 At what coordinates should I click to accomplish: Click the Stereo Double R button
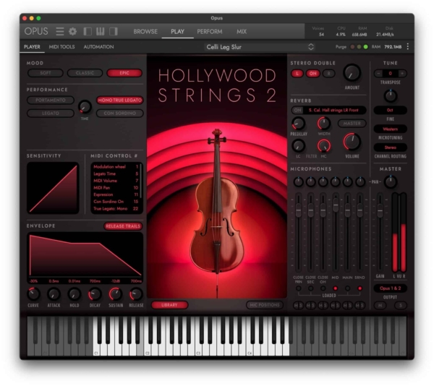coord(328,74)
